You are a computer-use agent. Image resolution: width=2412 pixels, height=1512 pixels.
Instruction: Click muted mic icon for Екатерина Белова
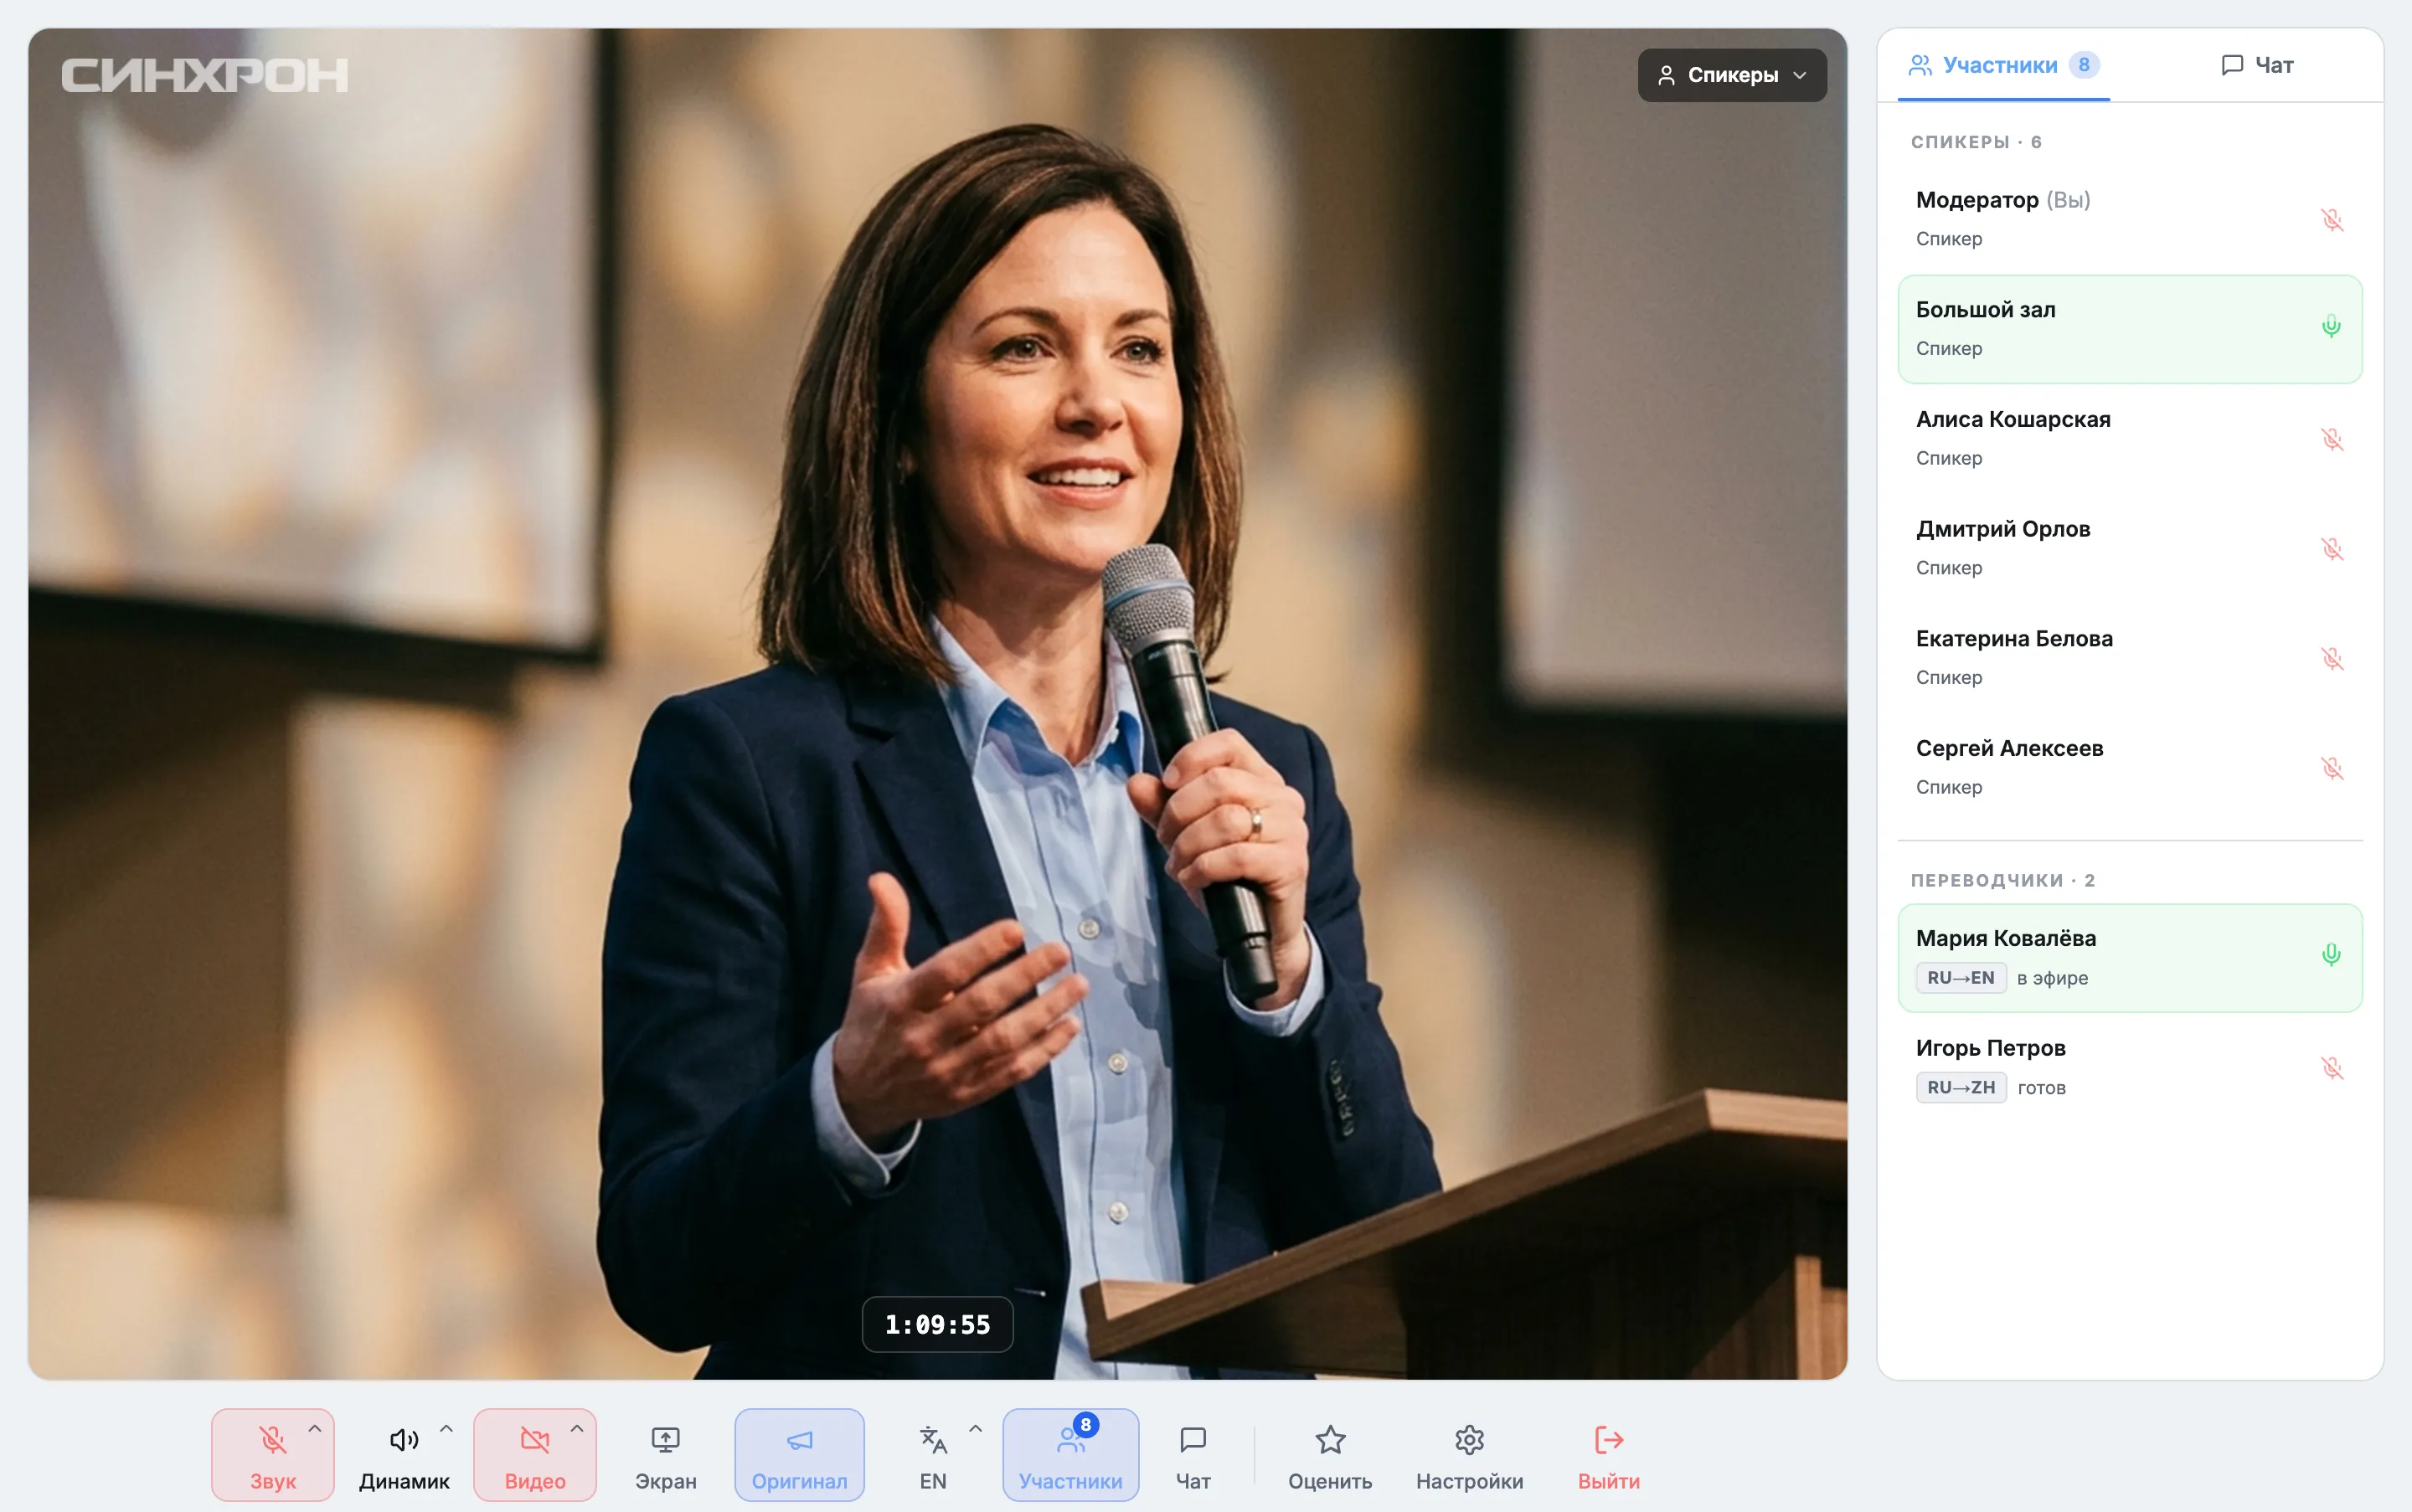(2332, 658)
